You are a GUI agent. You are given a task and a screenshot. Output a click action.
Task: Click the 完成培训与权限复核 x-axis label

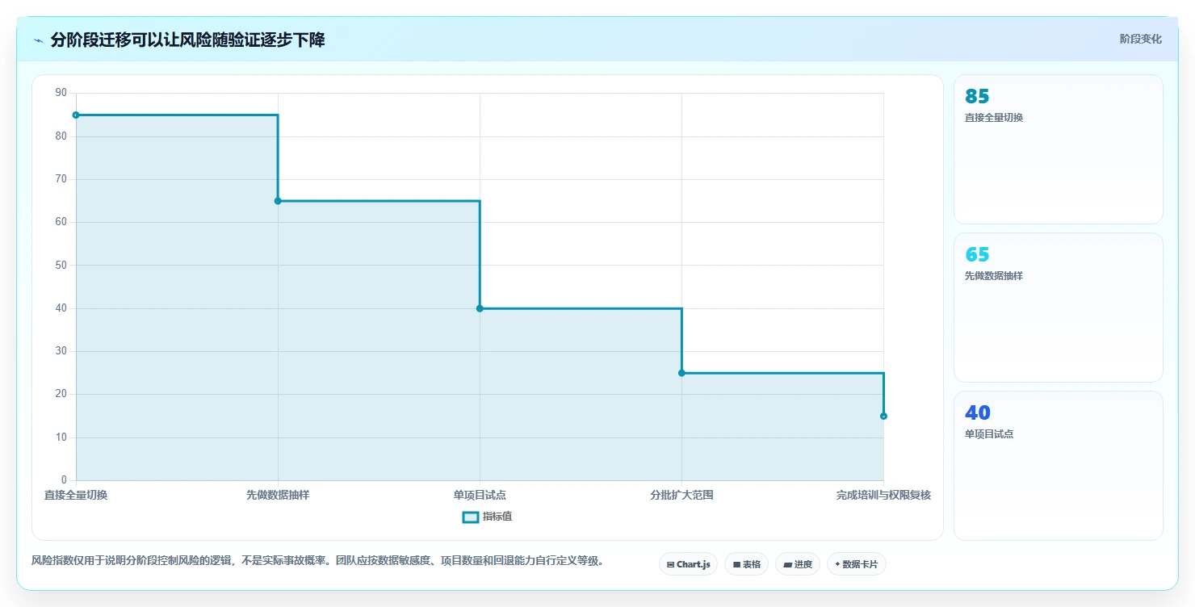(x=883, y=495)
